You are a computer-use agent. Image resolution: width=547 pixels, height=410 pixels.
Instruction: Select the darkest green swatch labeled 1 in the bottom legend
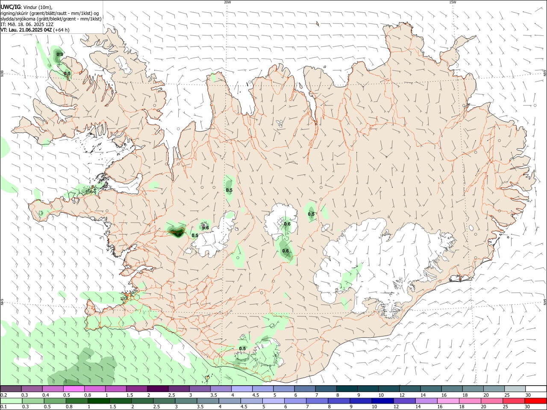(x=99, y=401)
